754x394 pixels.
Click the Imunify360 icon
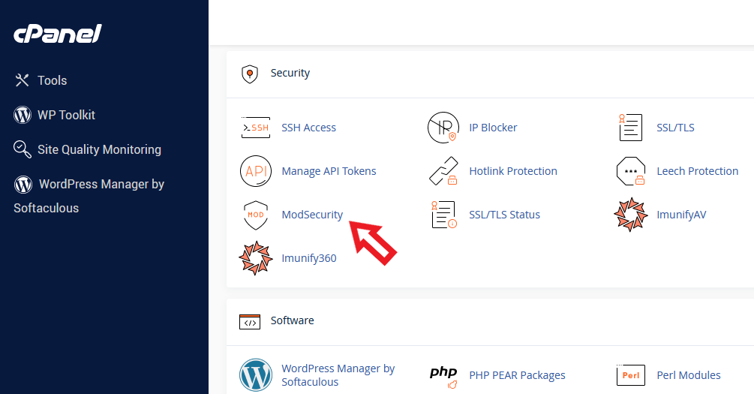[256, 258]
